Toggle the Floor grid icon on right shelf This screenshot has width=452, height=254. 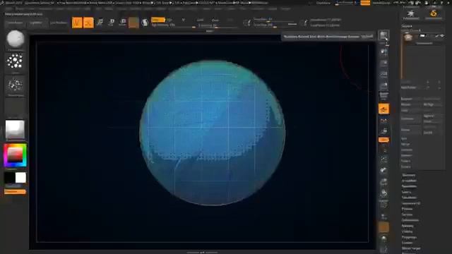click(383, 121)
